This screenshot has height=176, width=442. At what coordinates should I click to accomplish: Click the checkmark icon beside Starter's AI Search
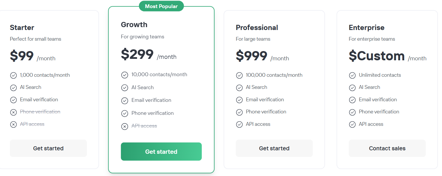13,87
